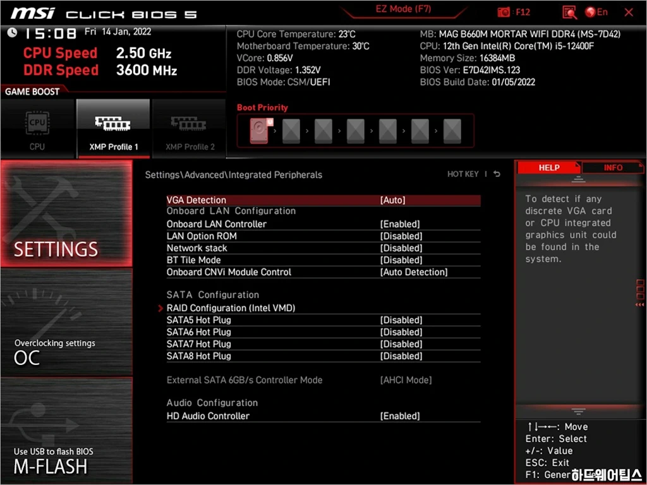The image size is (647, 485).
Task: Click the BIOS Ver E7D42IMS.123 text
Action: 470,70
